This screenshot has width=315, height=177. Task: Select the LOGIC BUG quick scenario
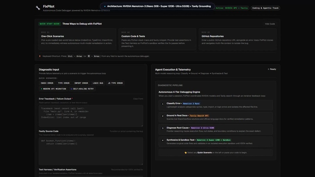point(98,83)
